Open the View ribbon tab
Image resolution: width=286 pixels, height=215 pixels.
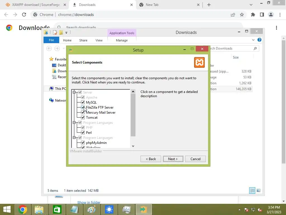pyautogui.click(x=99, y=40)
